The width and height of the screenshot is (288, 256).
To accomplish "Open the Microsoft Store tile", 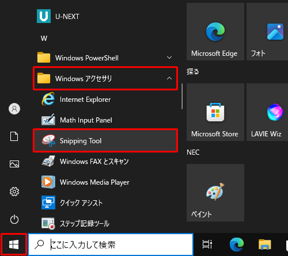I will (x=215, y=112).
